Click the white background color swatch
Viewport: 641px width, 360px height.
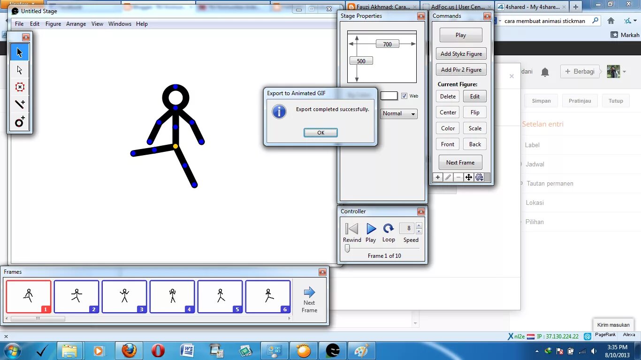(x=389, y=96)
